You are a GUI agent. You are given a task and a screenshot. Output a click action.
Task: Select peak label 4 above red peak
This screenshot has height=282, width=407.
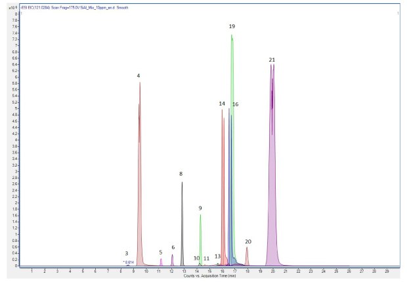(x=139, y=76)
